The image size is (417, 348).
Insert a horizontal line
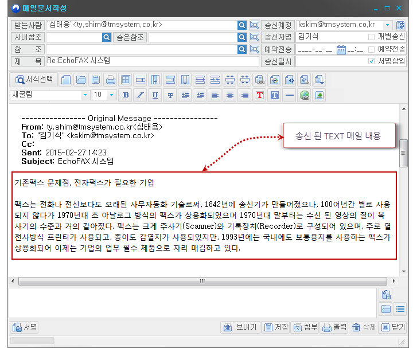(290, 95)
